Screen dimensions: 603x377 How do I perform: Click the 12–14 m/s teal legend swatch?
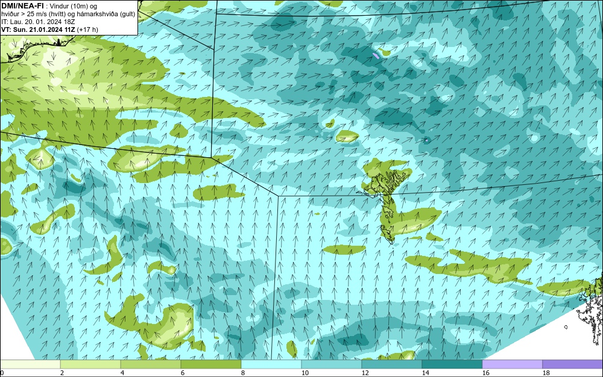tap(392, 364)
